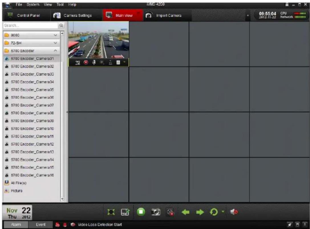The width and height of the screenshot is (310, 229).
Task: Toggle the muted speaker audio icon
Action: click(x=234, y=212)
